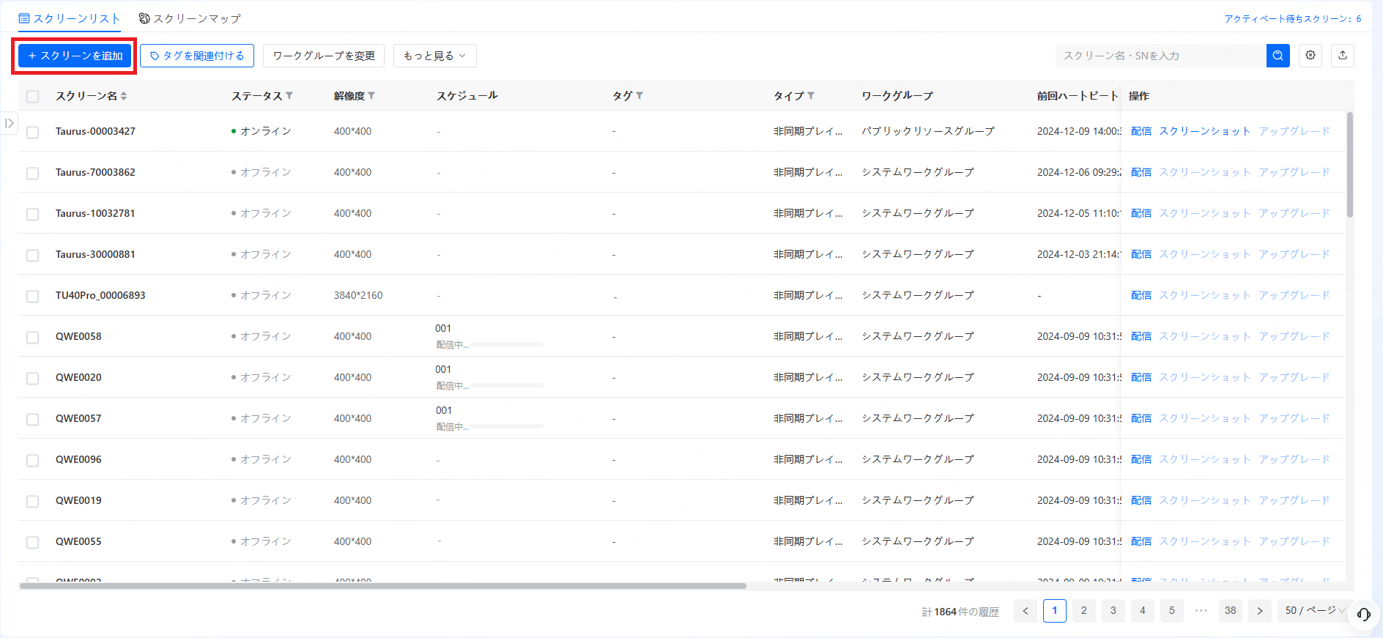Filter the タイプ column
The width and height of the screenshot is (1383, 638).
[811, 96]
